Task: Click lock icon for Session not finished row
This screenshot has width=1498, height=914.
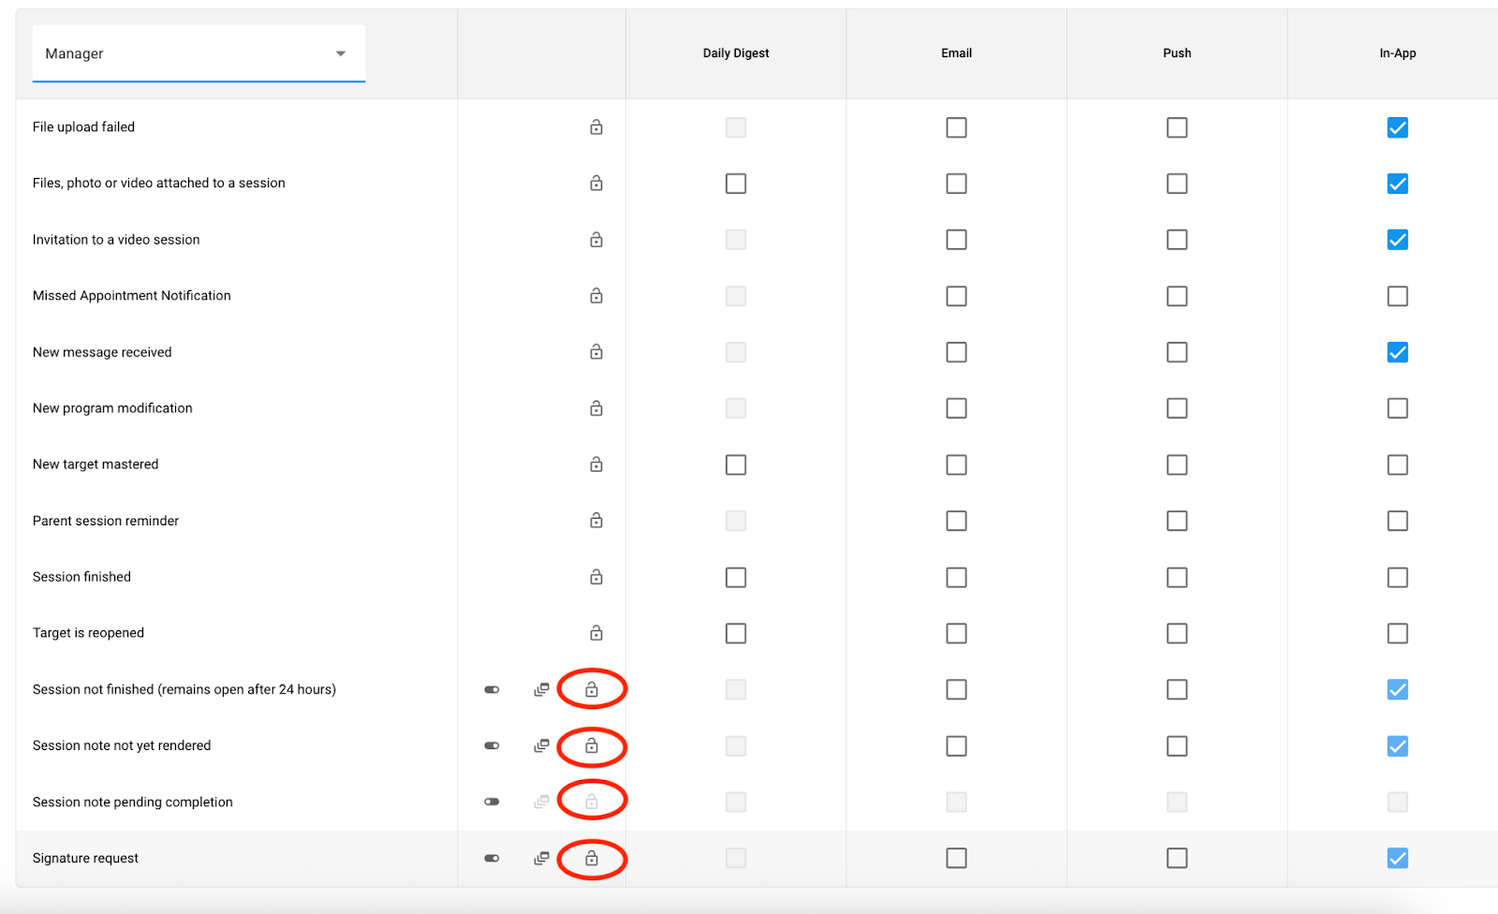Action: pyautogui.click(x=592, y=690)
